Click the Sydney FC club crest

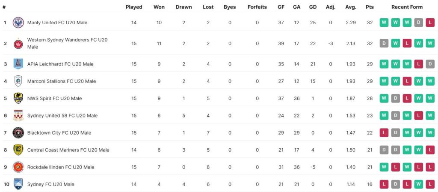tap(18, 184)
